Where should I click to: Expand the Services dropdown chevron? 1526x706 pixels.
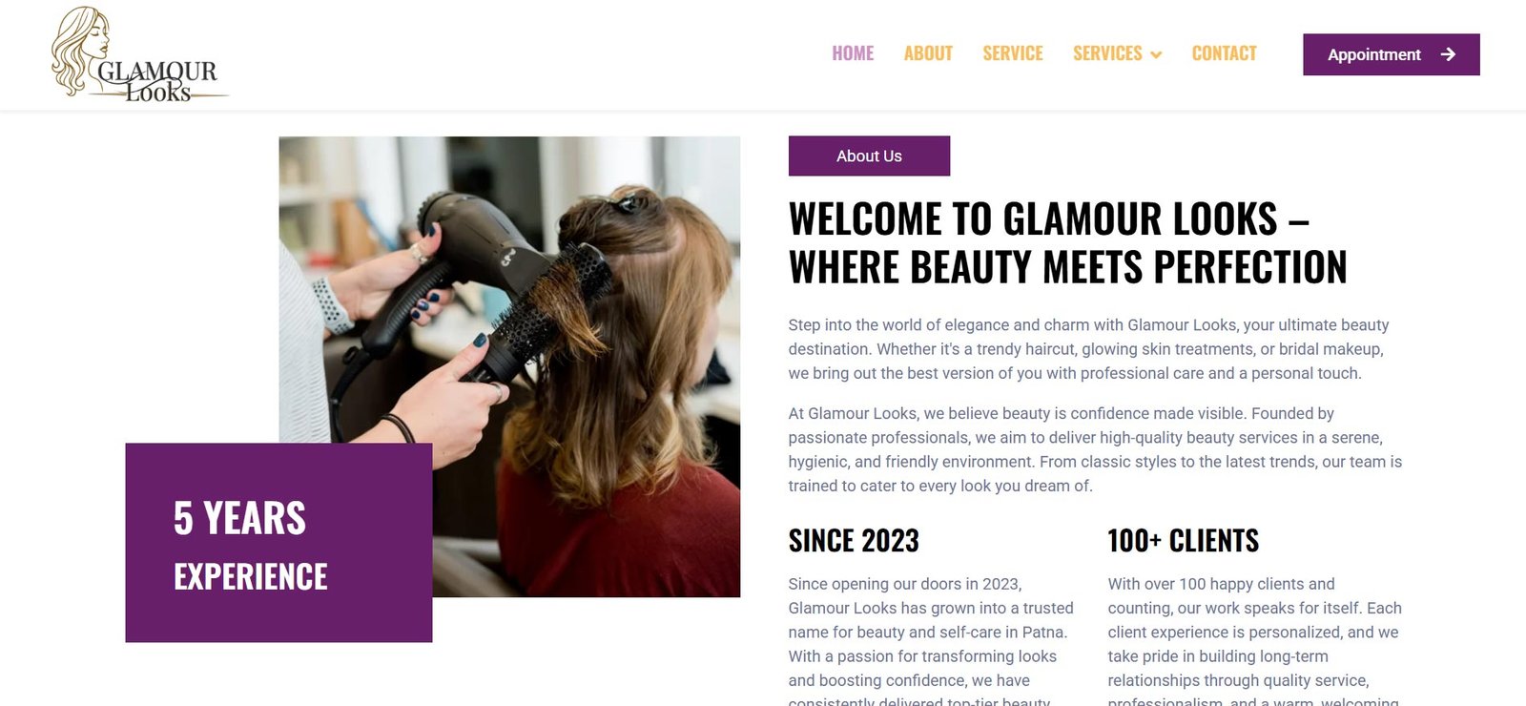(1156, 55)
